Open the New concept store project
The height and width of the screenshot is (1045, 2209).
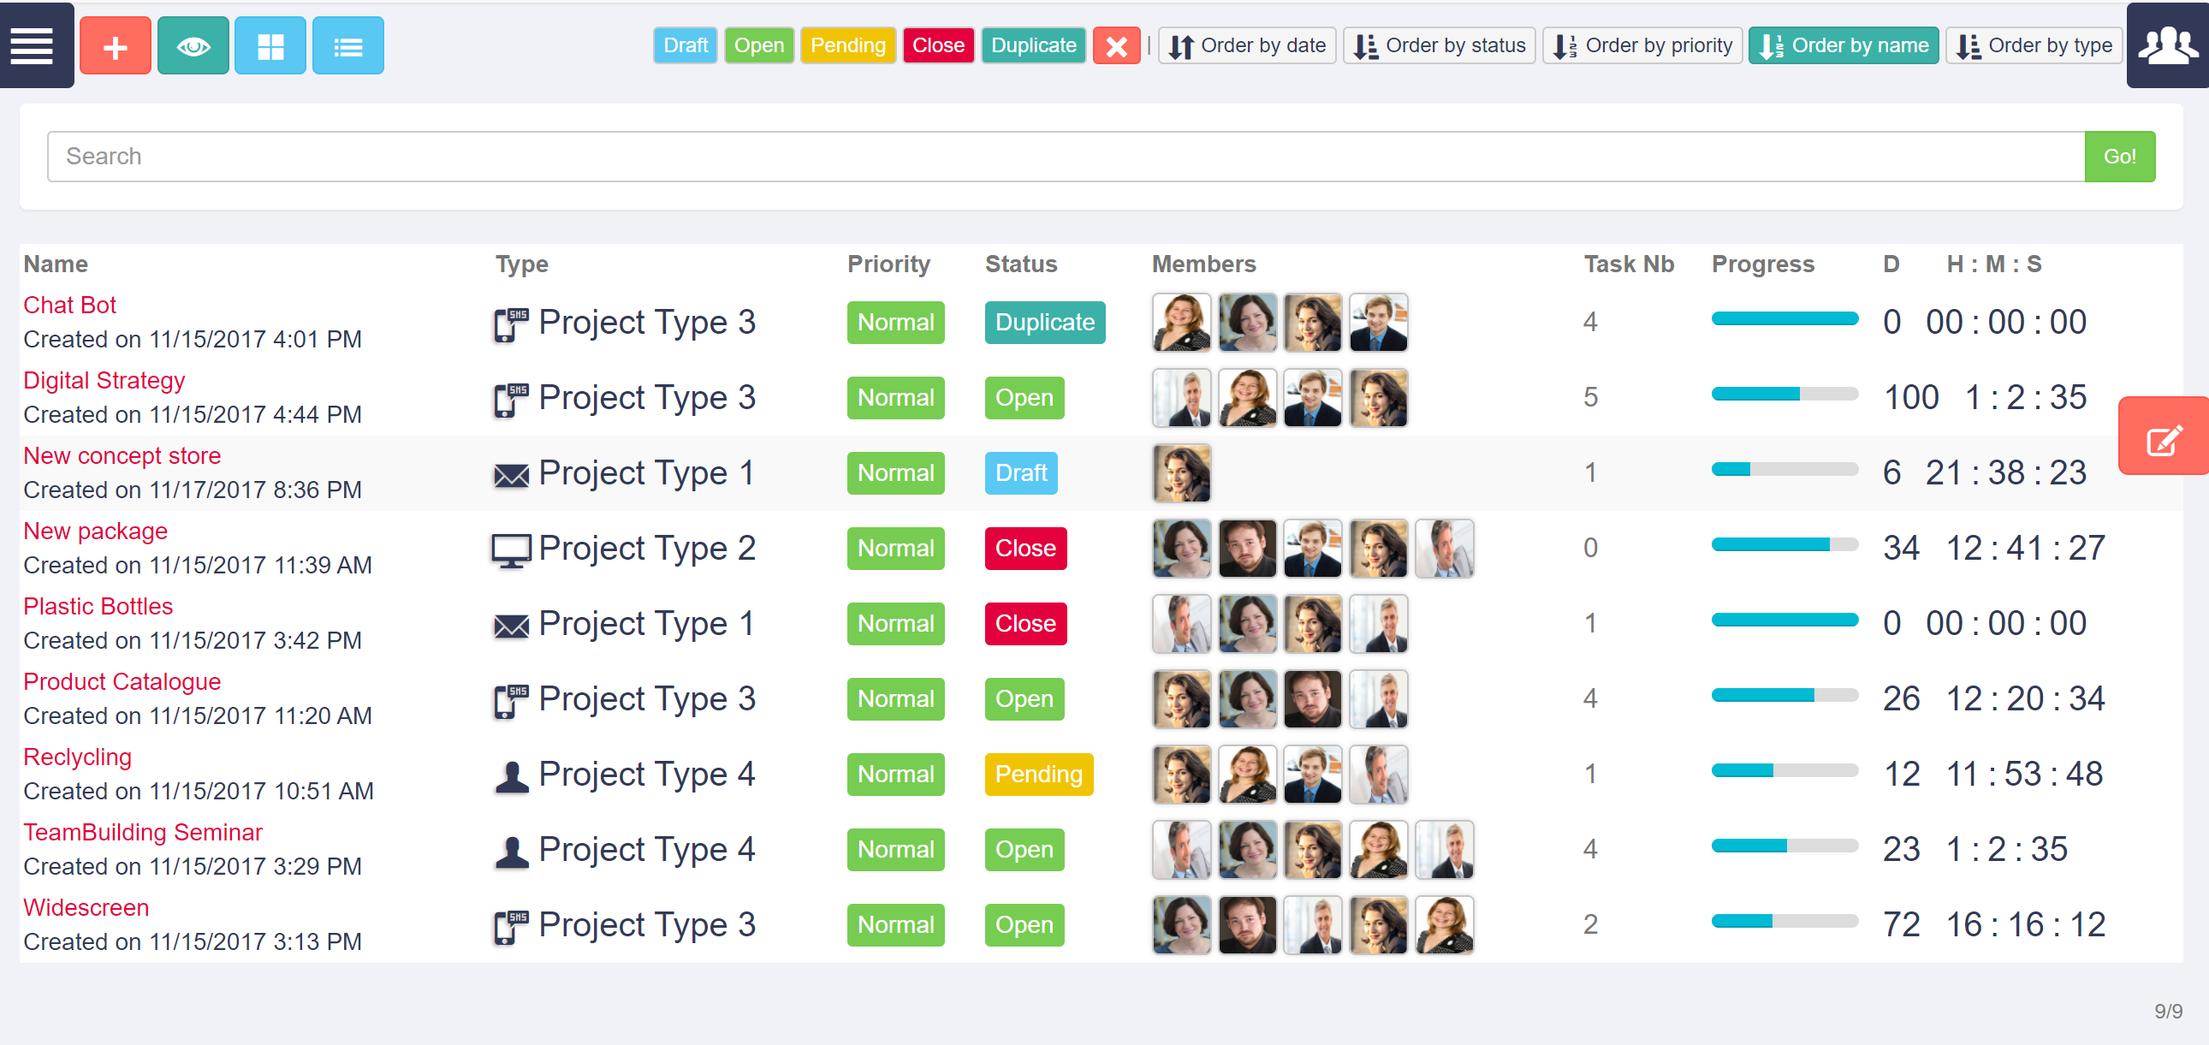pyautogui.click(x=122, y=456)
